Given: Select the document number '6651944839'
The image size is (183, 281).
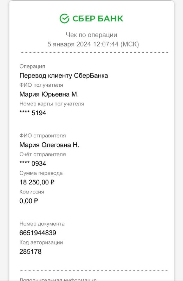Looking at the screenshot, I should 38,233.
